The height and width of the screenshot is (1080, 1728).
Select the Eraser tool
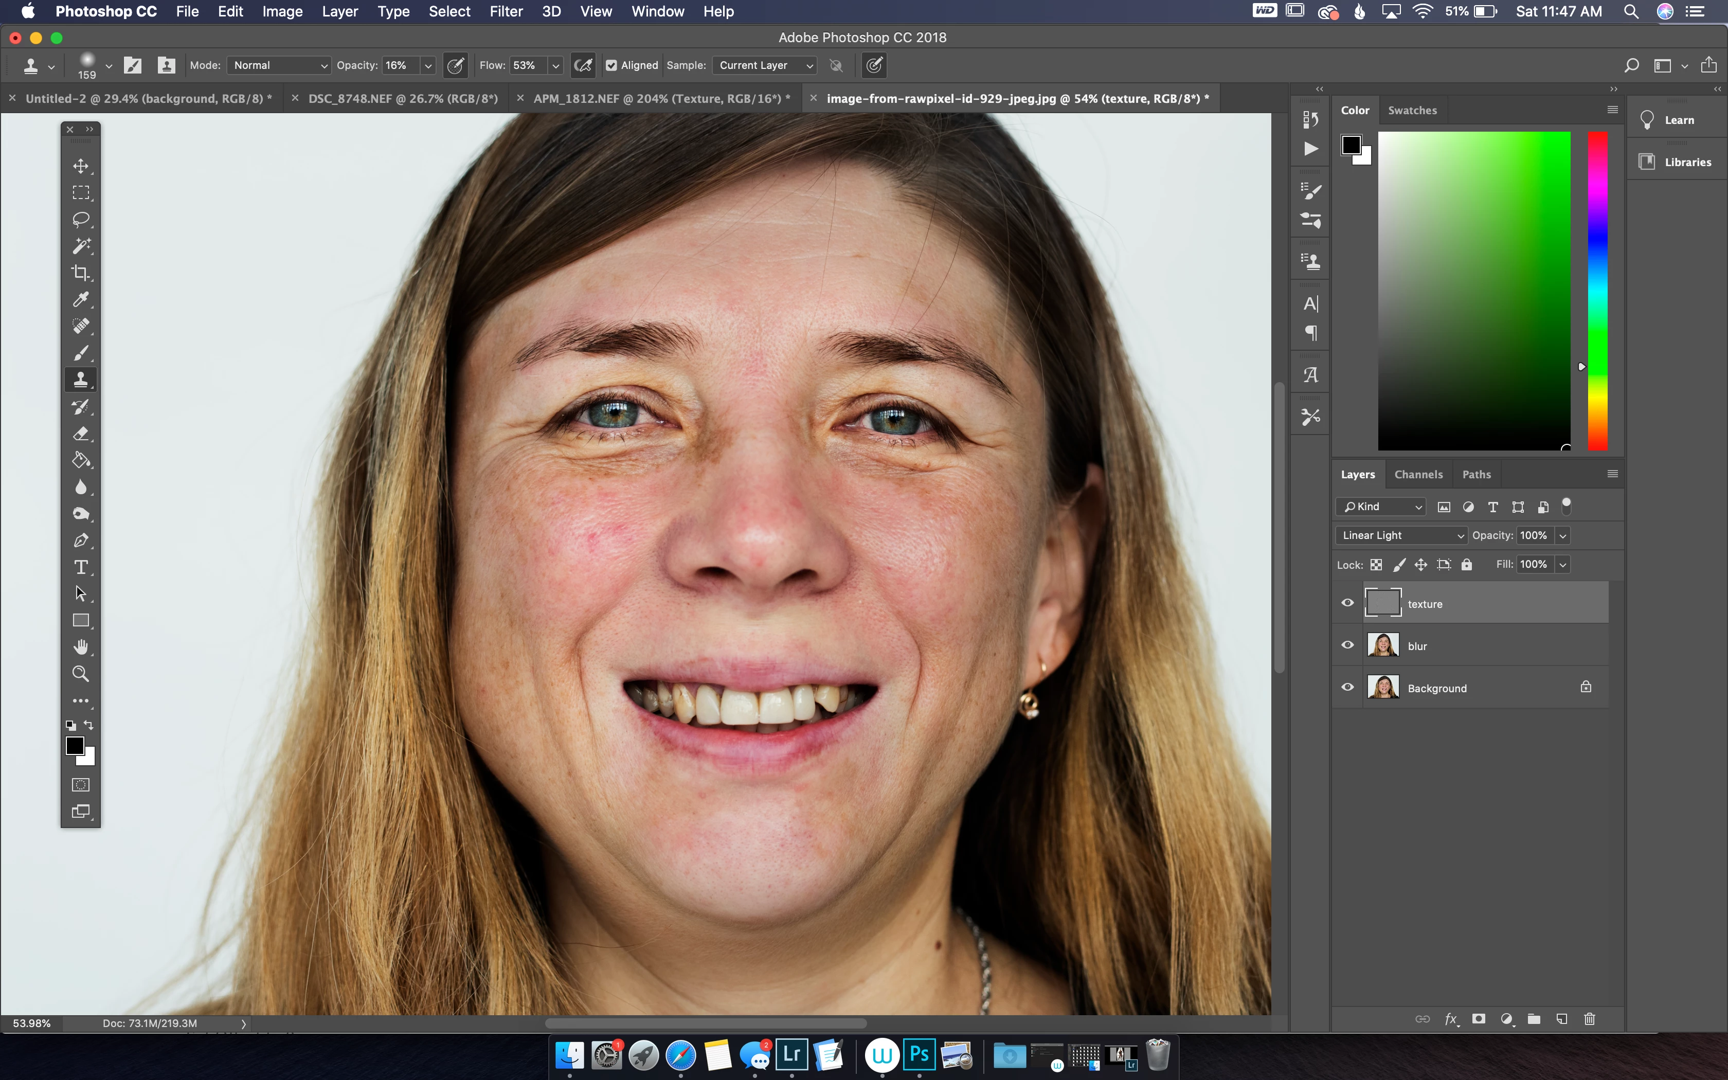(x=81, y=434)
